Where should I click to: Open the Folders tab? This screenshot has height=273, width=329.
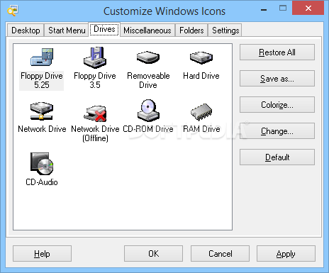(191, 30)
